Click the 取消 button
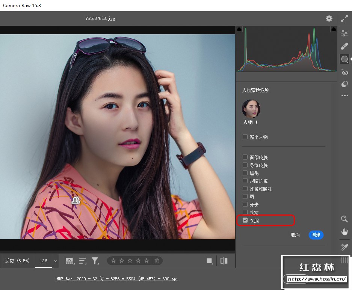The image size is (352, 290). [295, 235]
